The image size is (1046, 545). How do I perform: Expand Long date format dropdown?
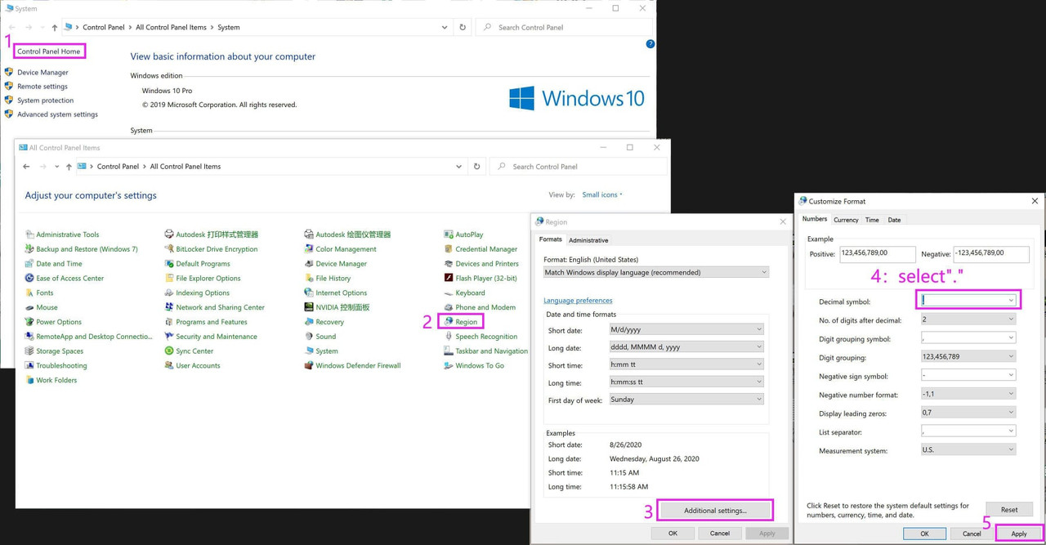coord(686,346)
